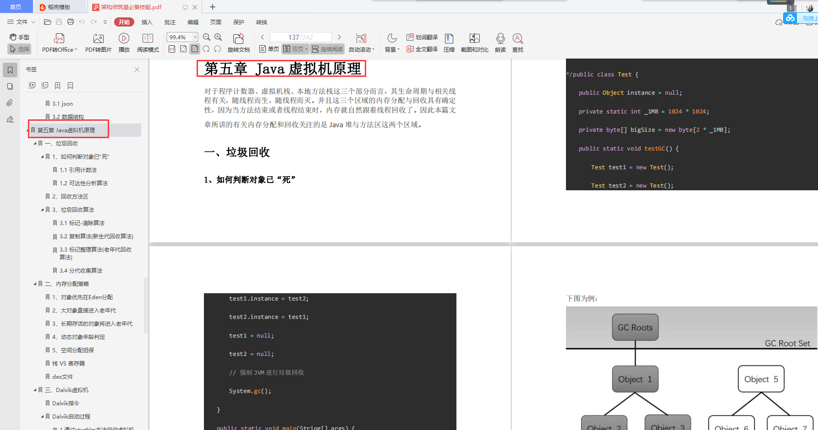
Task: Toggle fit-width view
Action: tap(195, 49)
